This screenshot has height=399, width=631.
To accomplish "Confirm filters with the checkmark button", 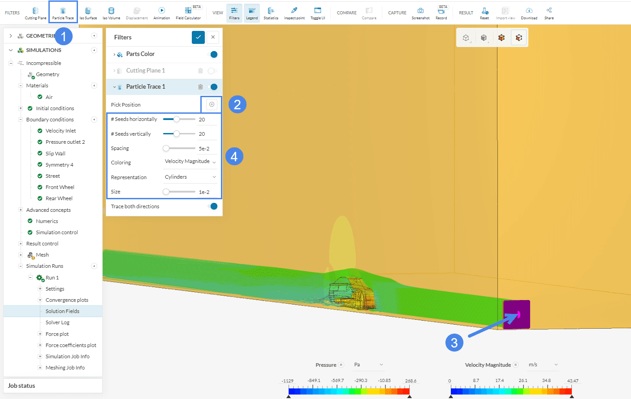I will [x=198, y=37].
